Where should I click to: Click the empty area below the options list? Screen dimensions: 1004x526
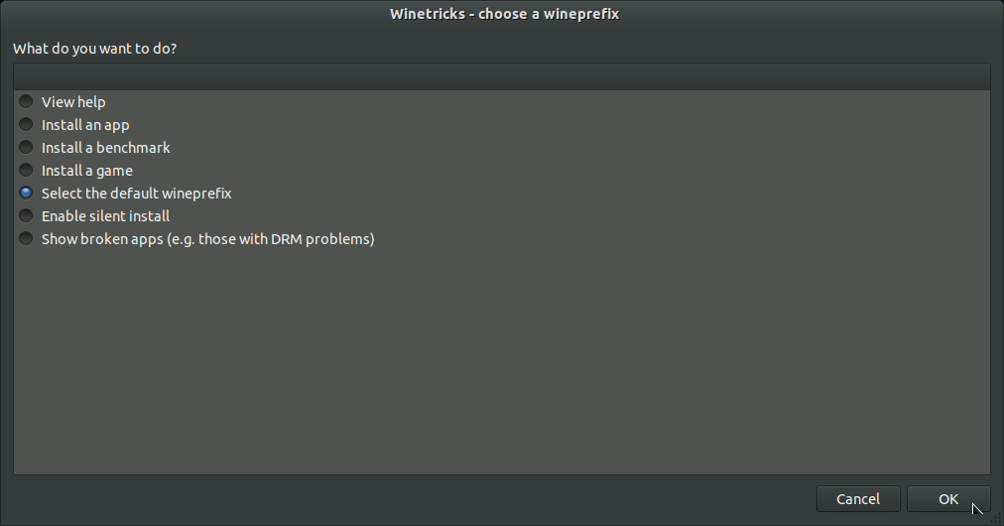point(502,362)
